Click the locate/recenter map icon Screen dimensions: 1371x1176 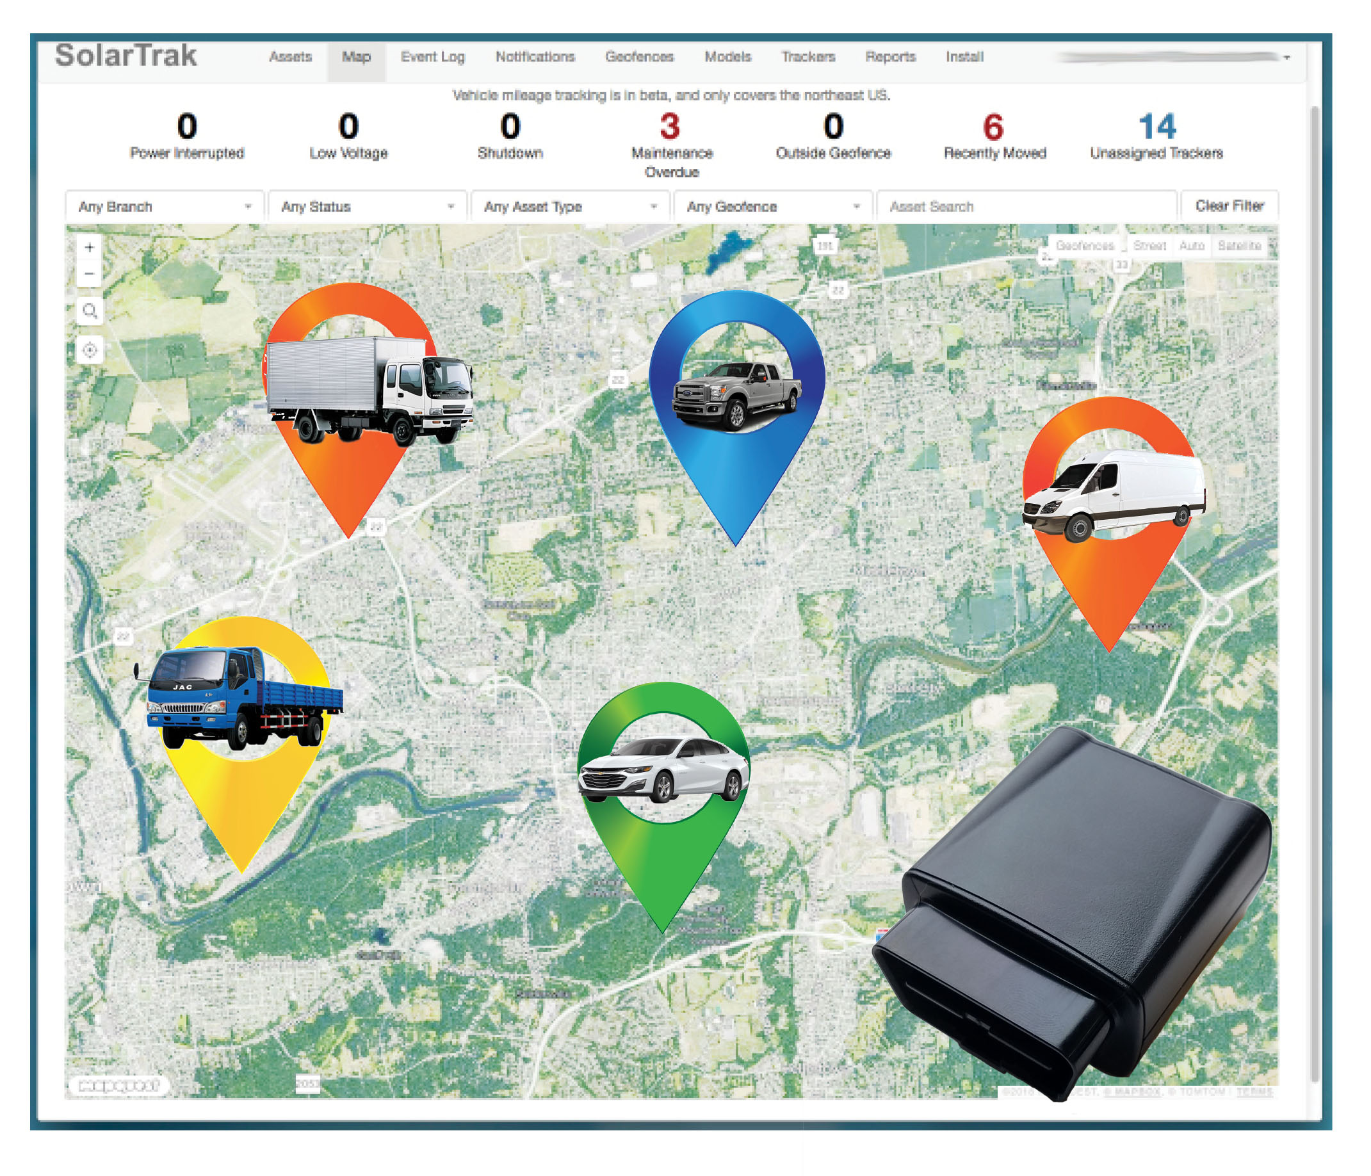(90, 350)
